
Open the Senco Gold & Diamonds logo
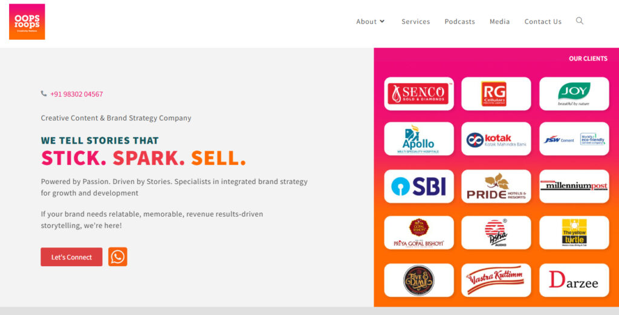click(x=419, y=94)
